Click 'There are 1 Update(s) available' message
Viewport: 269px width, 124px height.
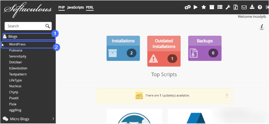[167, 95]
